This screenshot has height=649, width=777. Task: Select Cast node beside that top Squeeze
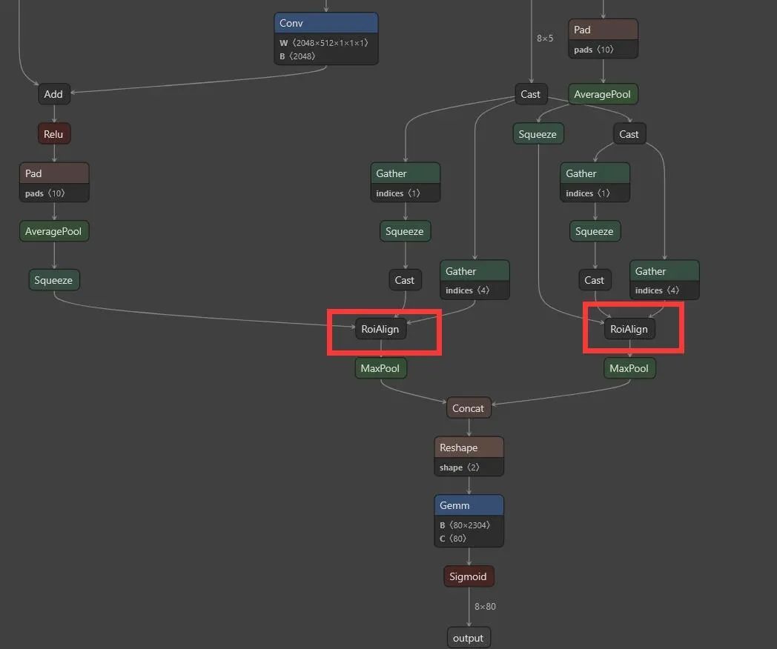tap(629, 134)
